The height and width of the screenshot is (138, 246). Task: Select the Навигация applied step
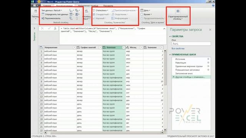(181, 62)
